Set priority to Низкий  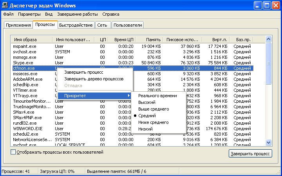[159, 129]
